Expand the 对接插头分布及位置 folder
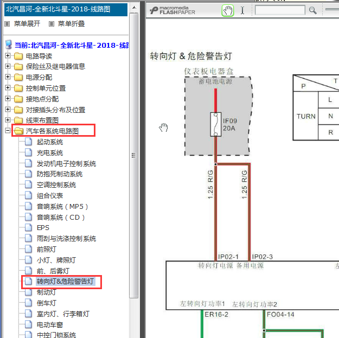The width and height of the screenshot is (339, 338). click(x=8, y=110)
